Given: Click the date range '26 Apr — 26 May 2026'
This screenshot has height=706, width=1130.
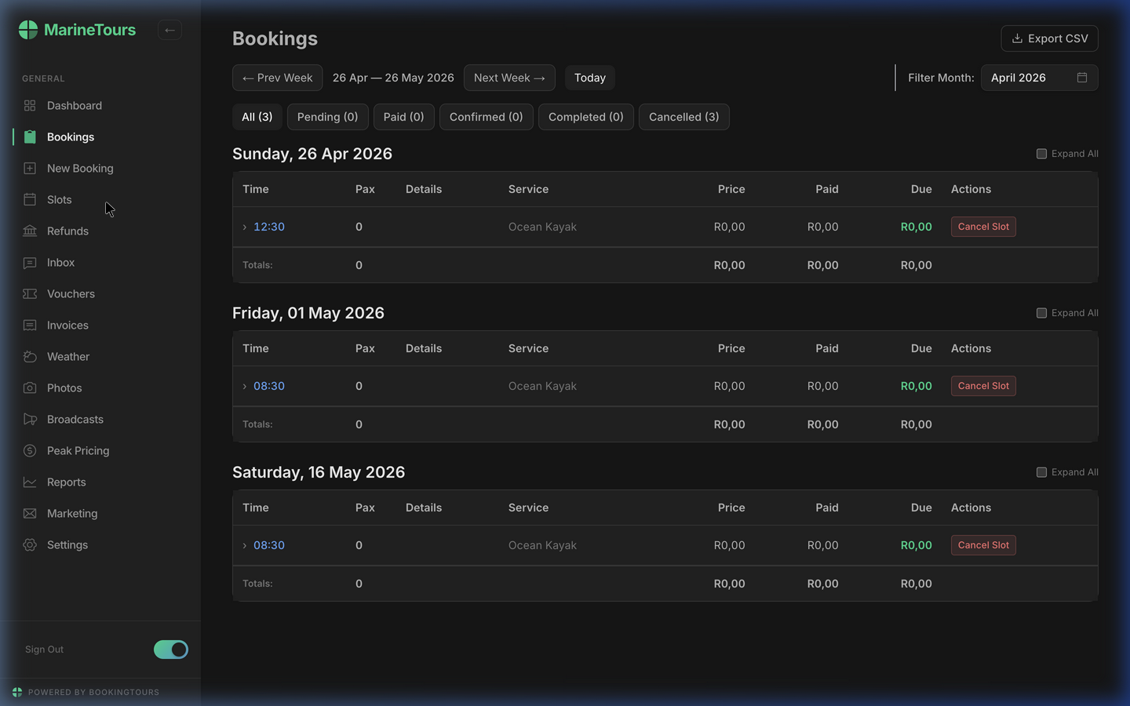Looking at the screenshot, I should [x=393, y=78].
